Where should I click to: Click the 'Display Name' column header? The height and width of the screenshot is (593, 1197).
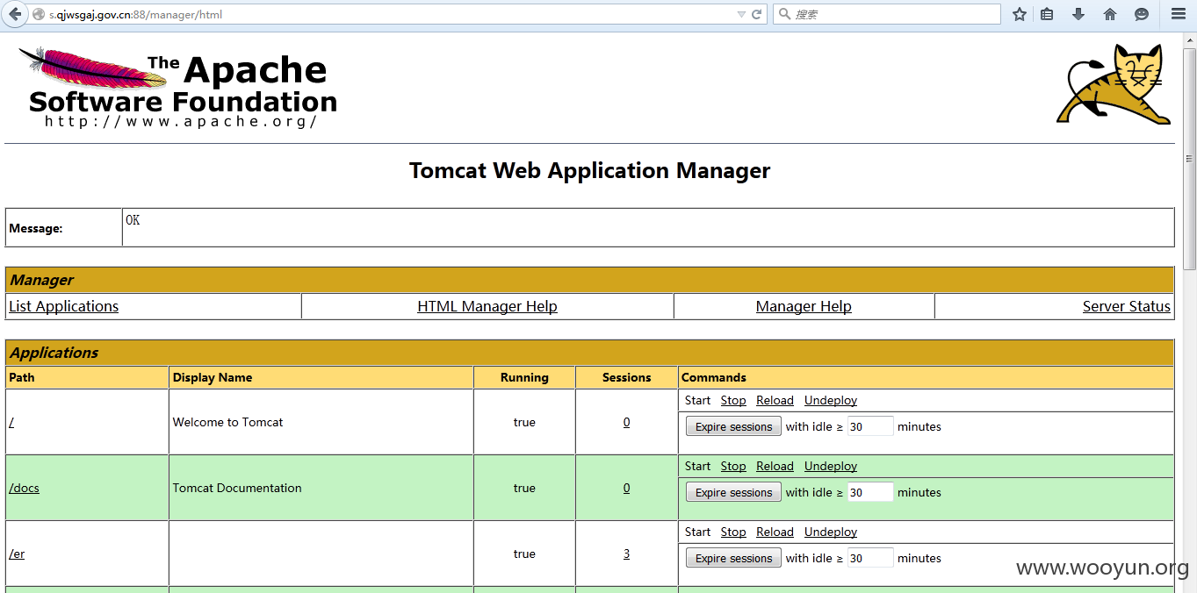(x=213, y=377)
